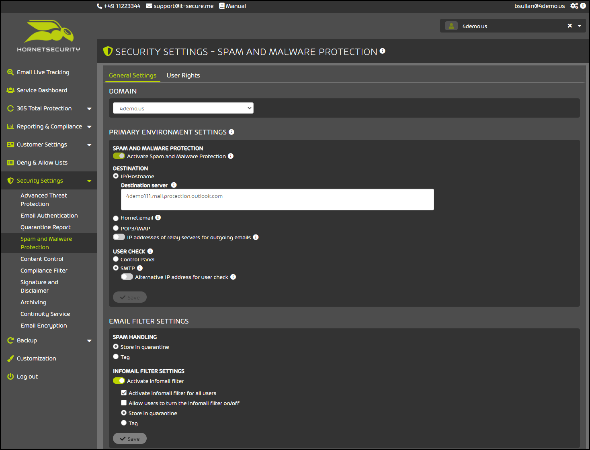Click info icon beside Hornet.email
Viewport: 590px width, 450px height.
tap(158, 218)
